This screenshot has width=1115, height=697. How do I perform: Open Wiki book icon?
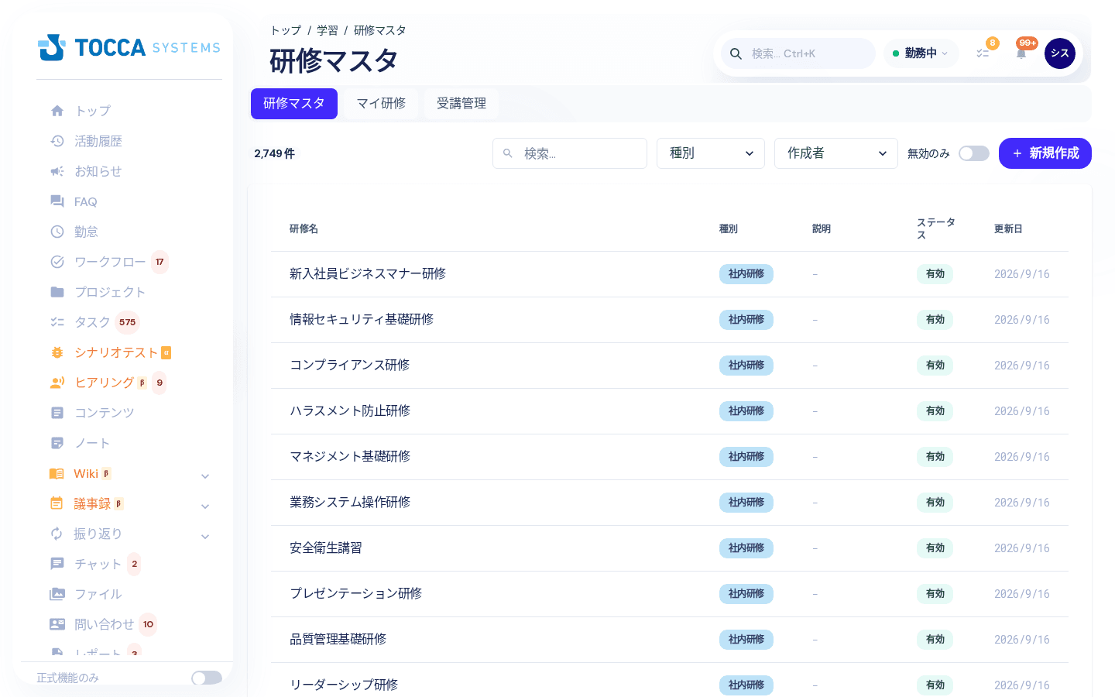pos(57,473)
